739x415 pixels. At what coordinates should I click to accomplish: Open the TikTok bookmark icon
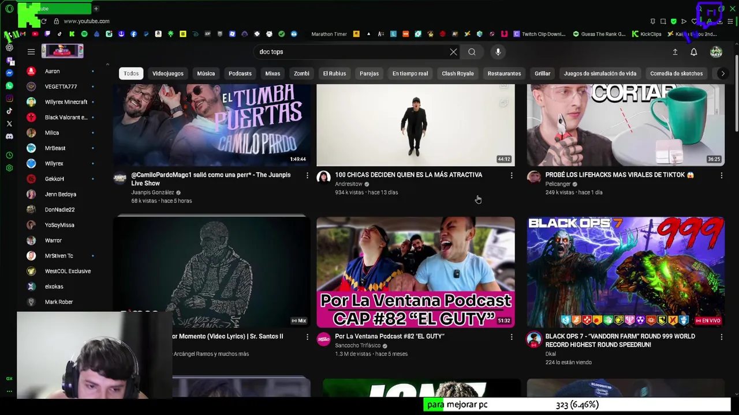click(59, 34)
